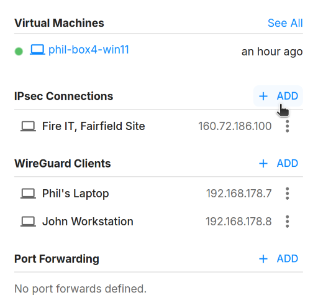The height and width of the screenshot is (305, 318).
Task: Click laptop icon next to Fire IT, Fairfield Site
Action: (x=28, y=126)
